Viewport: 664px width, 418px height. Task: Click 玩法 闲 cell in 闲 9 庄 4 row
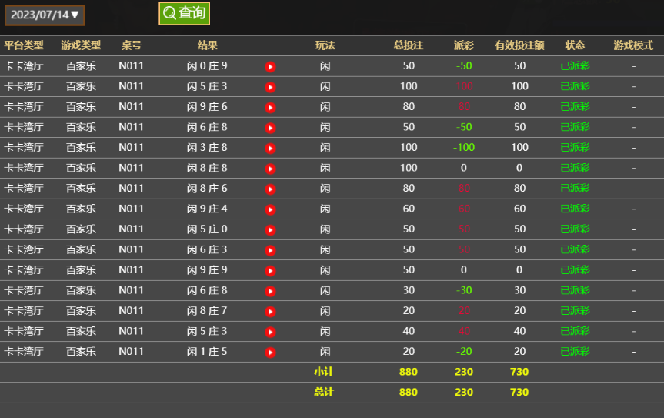[x=325, y=209]
